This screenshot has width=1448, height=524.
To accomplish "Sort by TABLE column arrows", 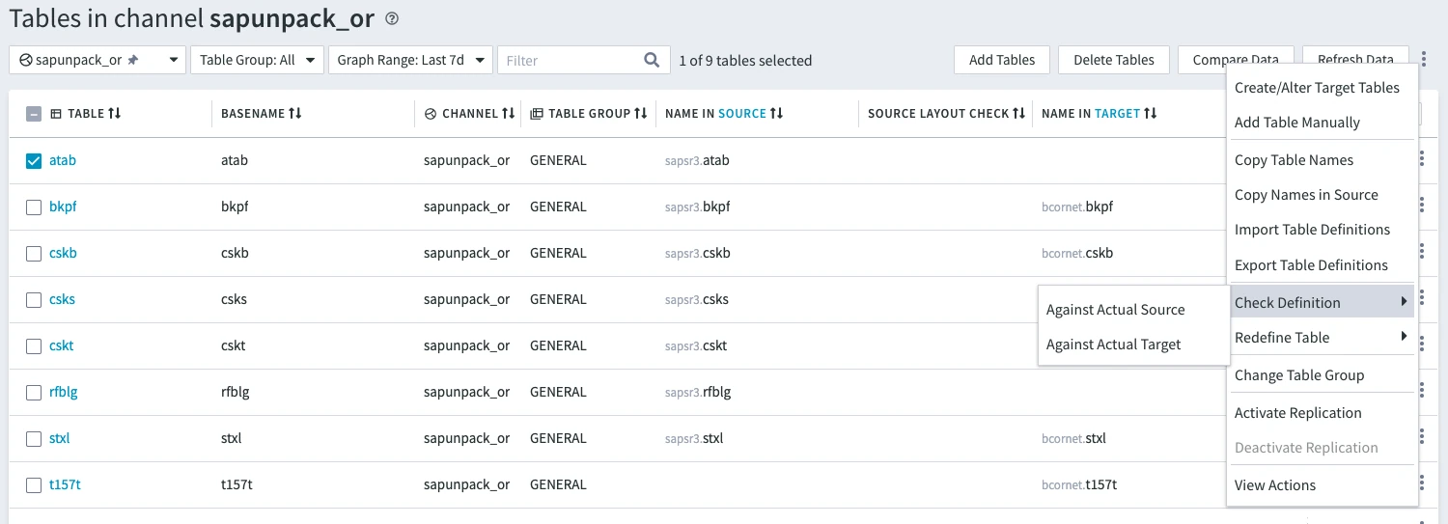I will pos(115,114).
